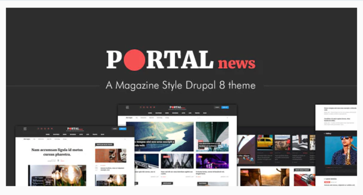Select Home in left article mockup navigation
Viewport: 363px width, 195px height.
tap(48, 135)
